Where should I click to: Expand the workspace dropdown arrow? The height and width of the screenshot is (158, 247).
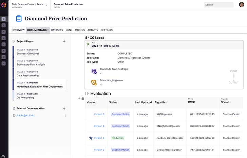[46, 5]
